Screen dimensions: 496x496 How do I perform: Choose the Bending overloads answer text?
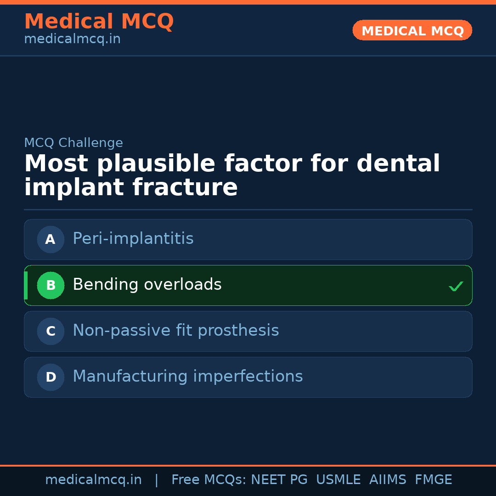(x=147, y=285)
